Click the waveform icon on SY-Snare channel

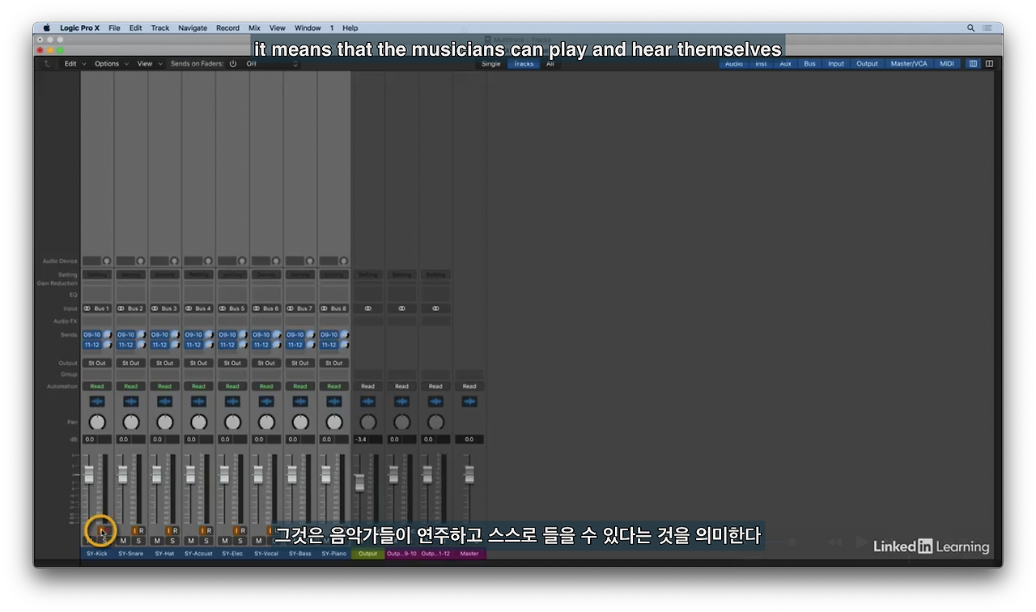131,402
